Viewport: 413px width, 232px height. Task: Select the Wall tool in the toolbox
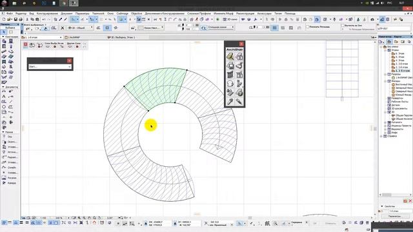click(4, 41)
